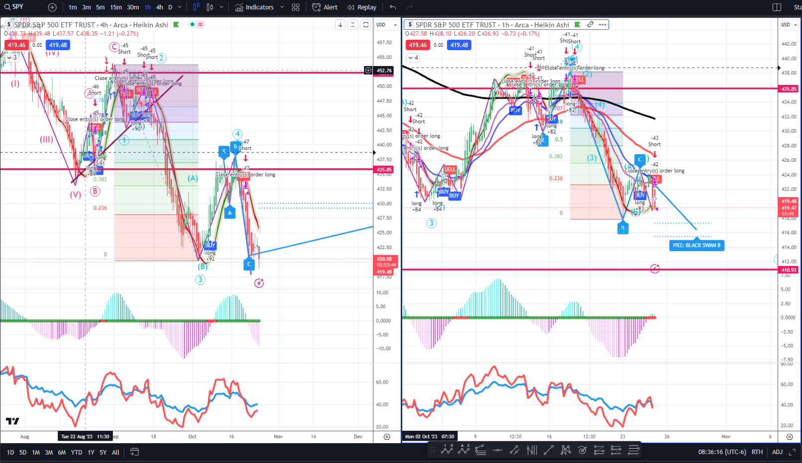
Task: Select the YTD date range
Action: [77, 453]
